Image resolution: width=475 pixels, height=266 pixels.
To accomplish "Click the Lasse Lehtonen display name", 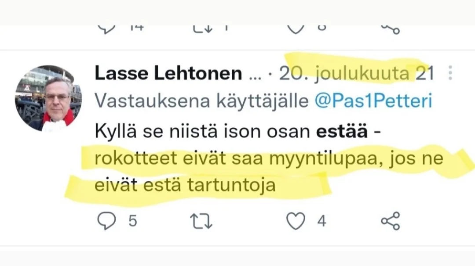I will pos(168,74).
